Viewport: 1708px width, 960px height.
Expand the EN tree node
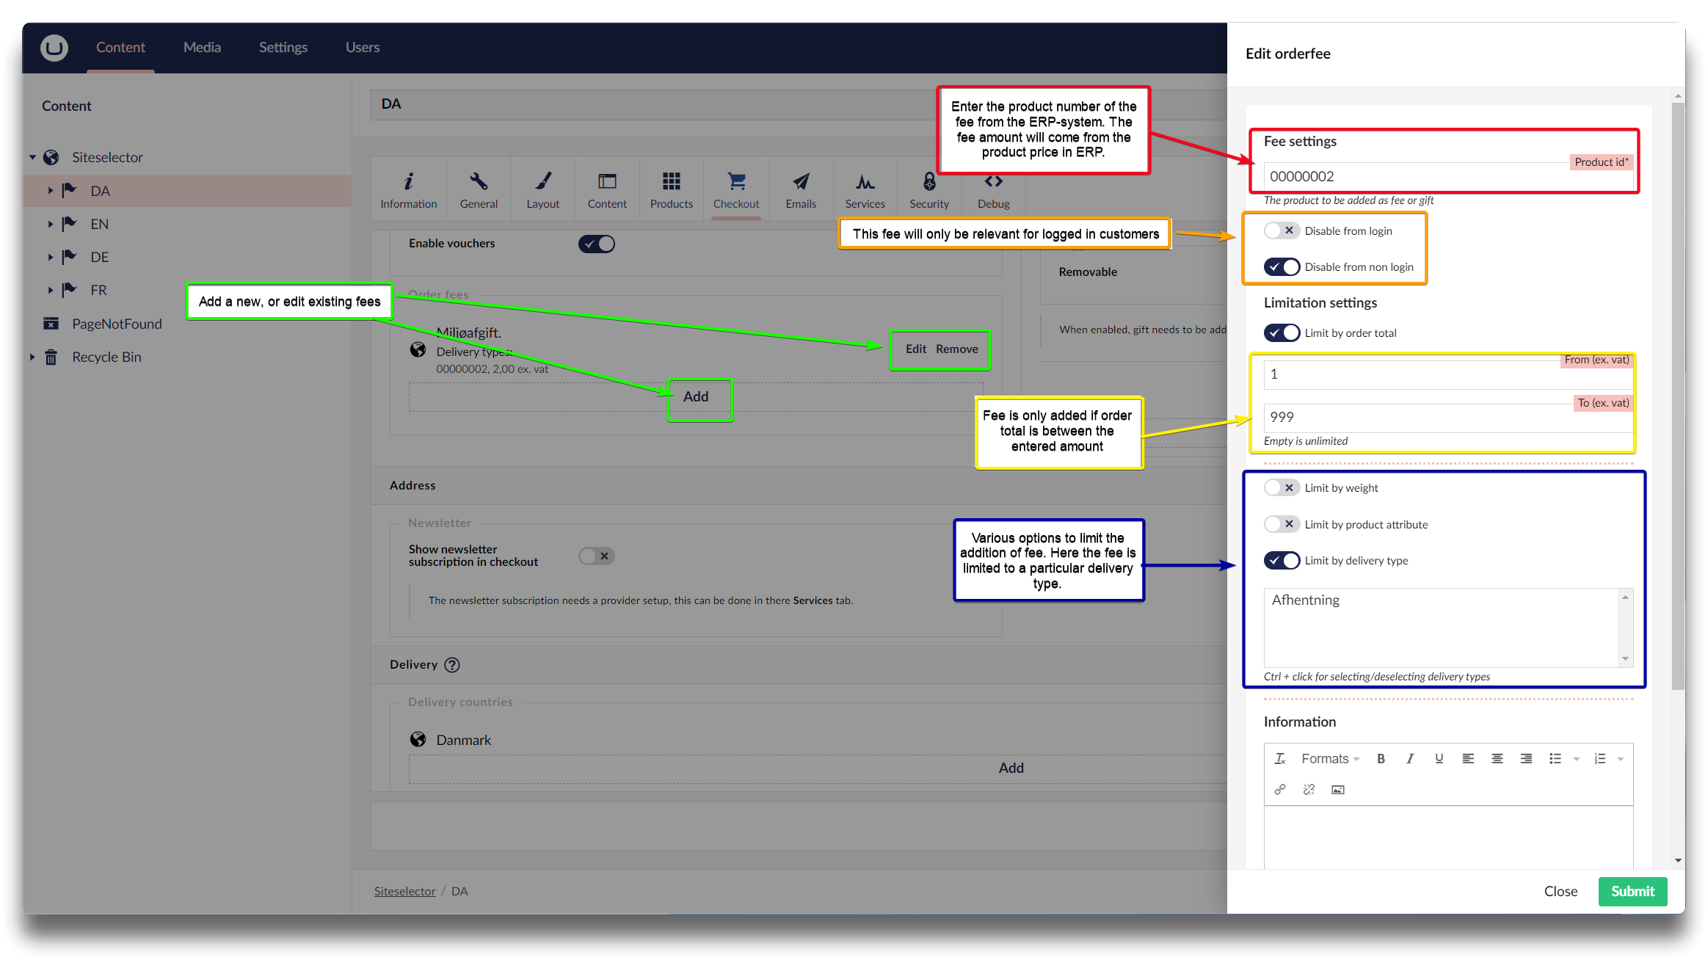(51, 225)
